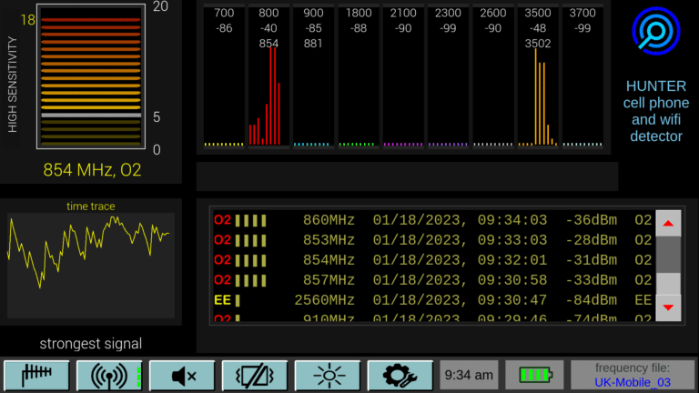Click the 854 MHz, O2 readout
Viewport: 699px width, 393px height.
click(92, 170)
